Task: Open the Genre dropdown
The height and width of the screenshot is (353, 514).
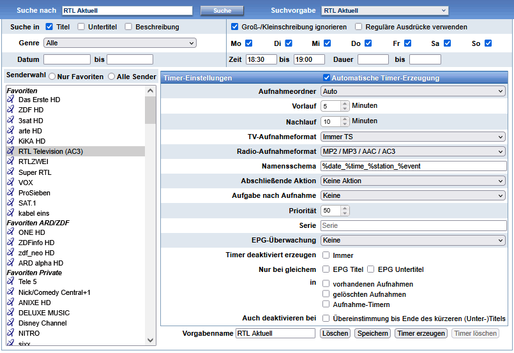Action: 120,43
